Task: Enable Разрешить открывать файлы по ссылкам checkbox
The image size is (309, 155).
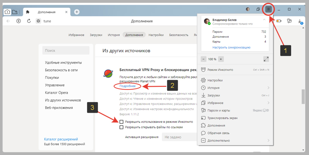Action: [121, 127]
